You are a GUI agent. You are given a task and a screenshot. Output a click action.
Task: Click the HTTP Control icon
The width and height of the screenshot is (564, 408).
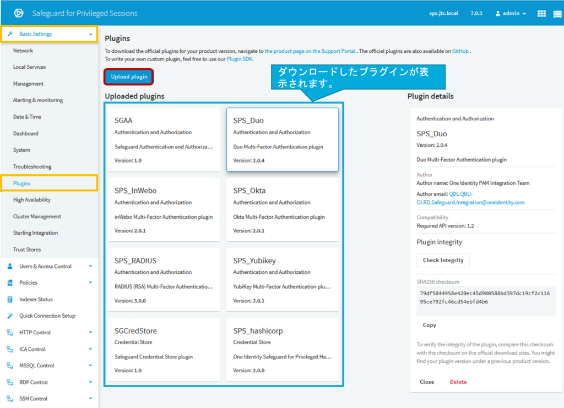click(x=10, y=333)
